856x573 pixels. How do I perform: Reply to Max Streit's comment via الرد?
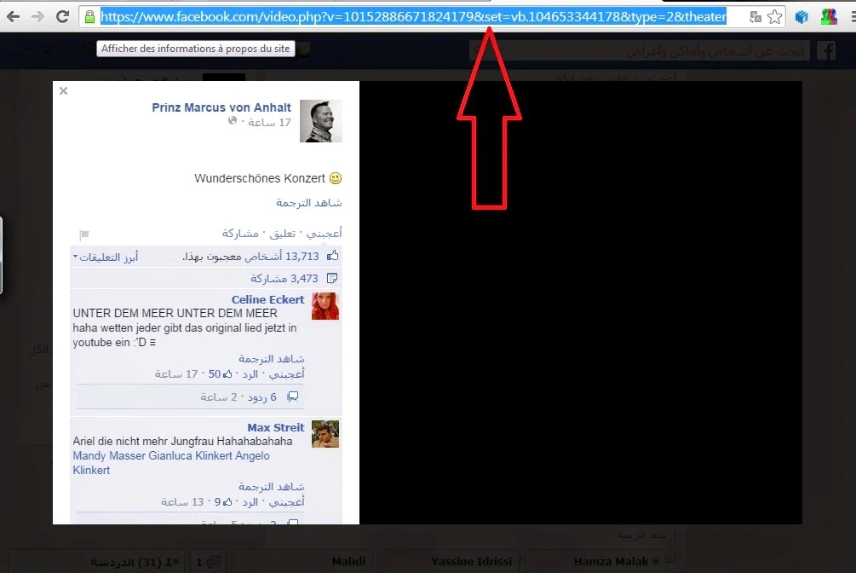pyautogui.click(x=250, y=502)
